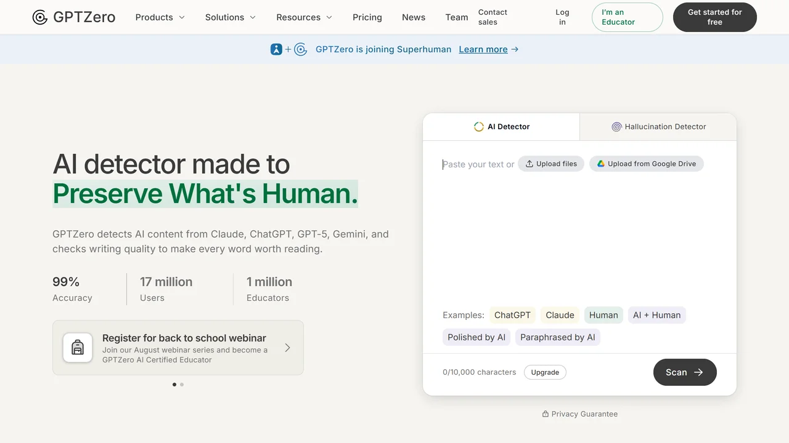Follow the Learn more link
789x443 pixels.
483,49
